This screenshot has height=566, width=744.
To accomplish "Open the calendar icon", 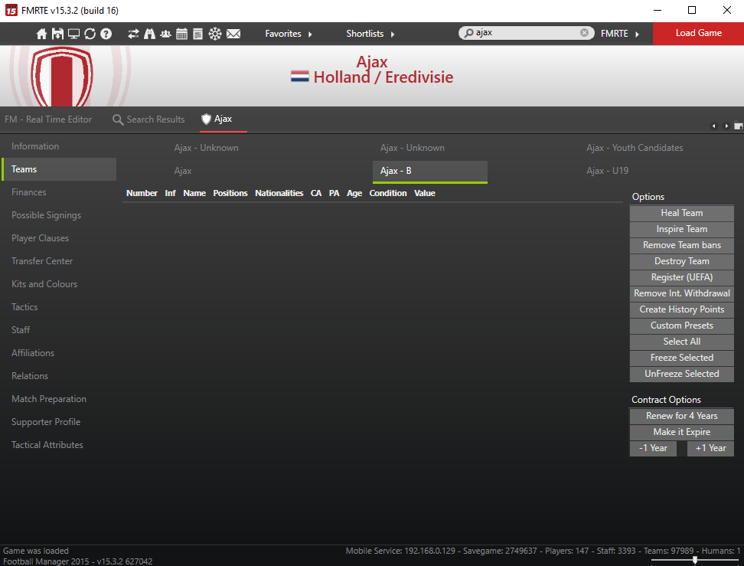I will pos(181,34).
